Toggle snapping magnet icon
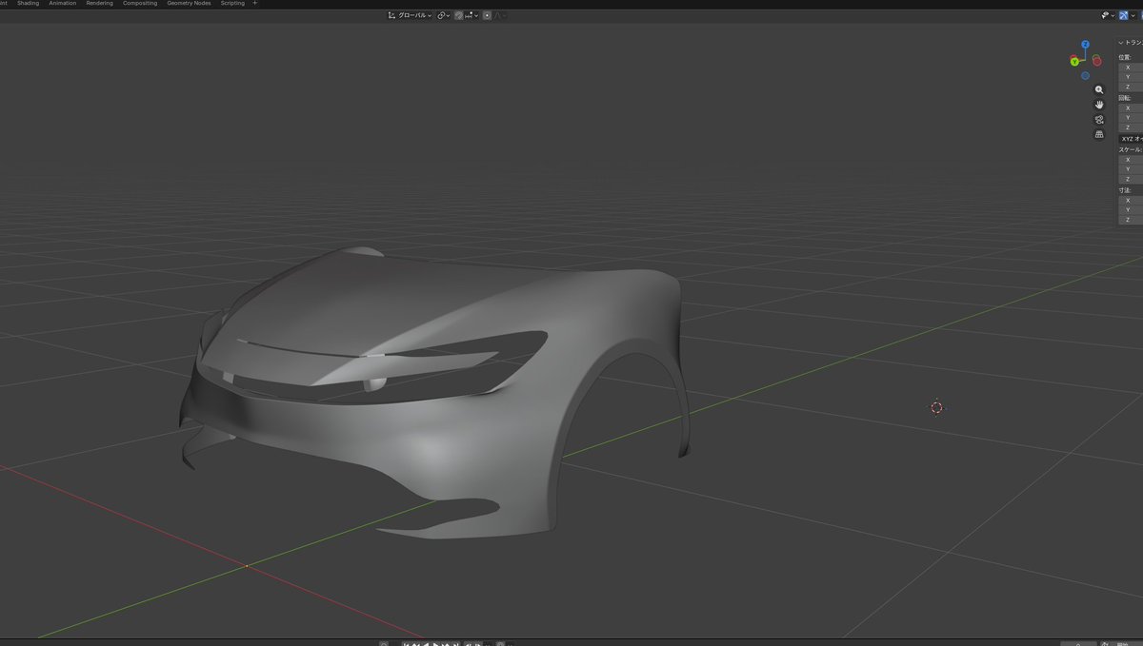Screen dimensions: 1143x646 pos(458,15)
